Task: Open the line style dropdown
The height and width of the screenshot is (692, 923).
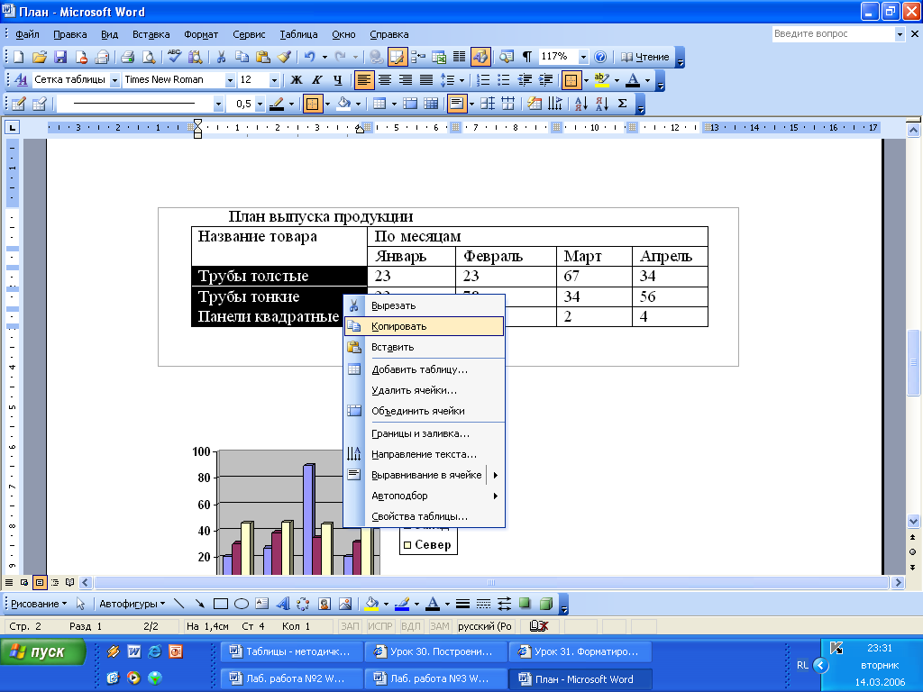Action: [218, 105]
